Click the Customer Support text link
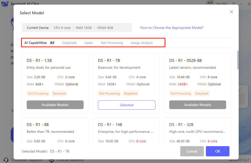This screenshot has height=163, width=251. (x=27, y=160)
